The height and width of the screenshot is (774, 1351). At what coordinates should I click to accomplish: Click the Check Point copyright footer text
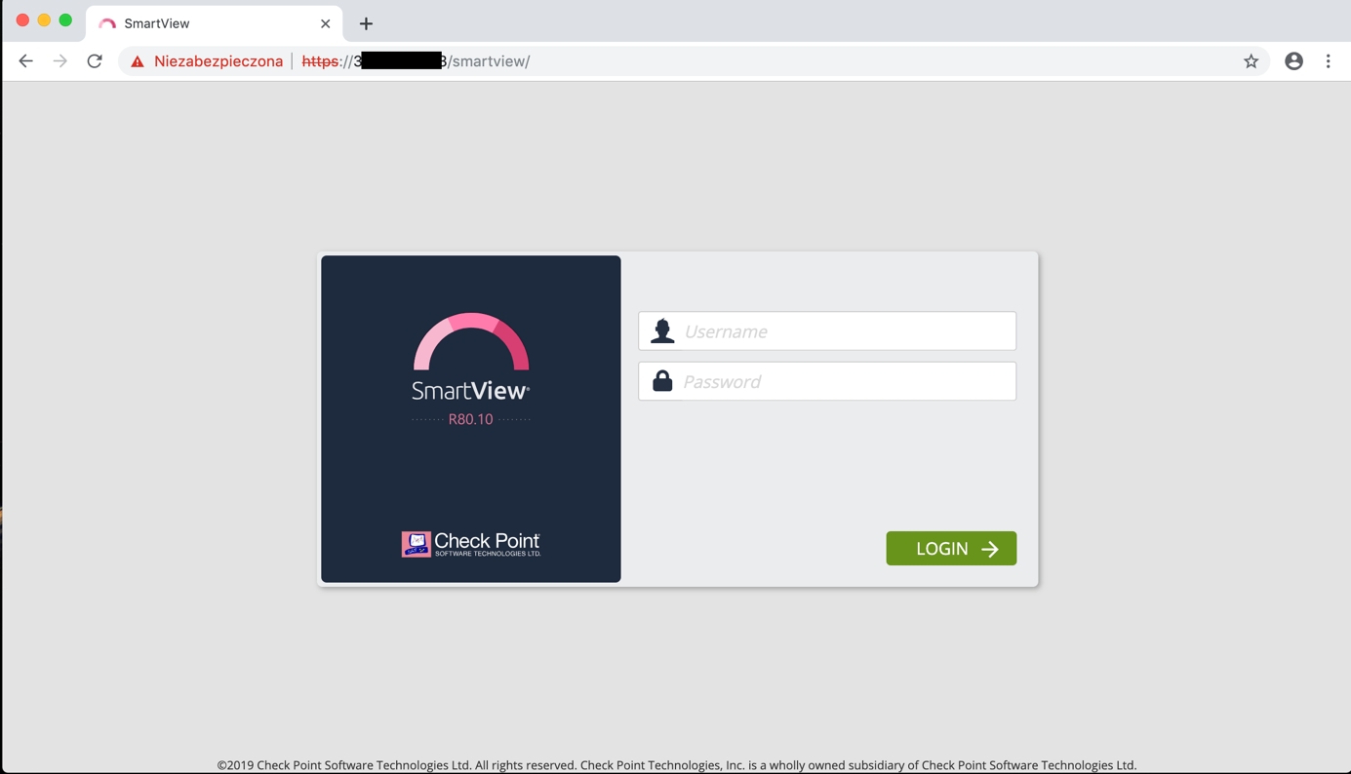[x=676, y=765]
